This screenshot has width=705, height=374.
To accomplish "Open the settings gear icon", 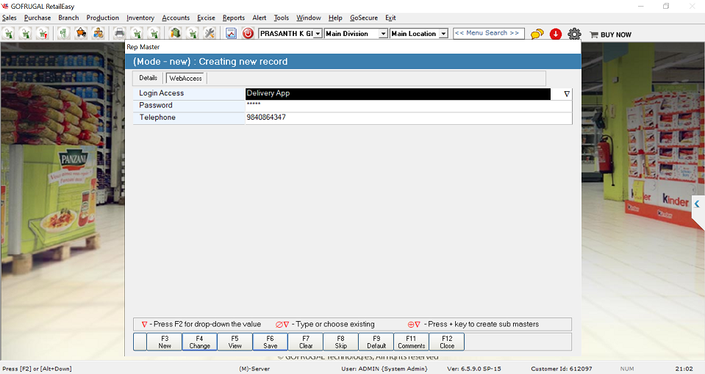I will [x=574, y=34].
